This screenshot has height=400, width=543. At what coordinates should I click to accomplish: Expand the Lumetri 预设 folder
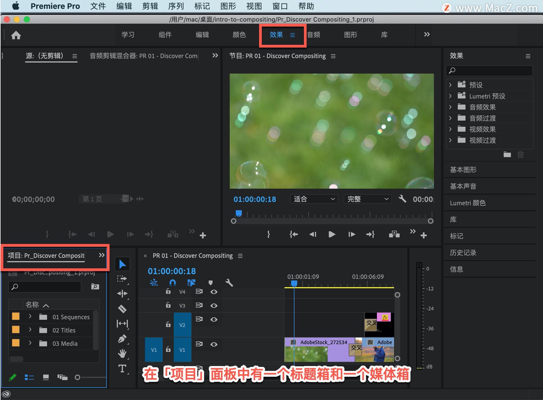point(450,96)
